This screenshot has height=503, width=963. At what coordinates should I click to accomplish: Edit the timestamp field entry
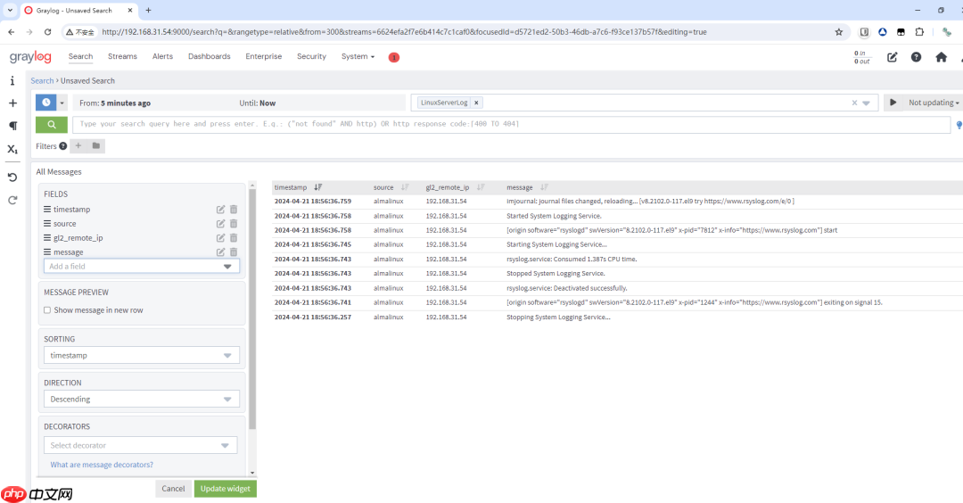click(220, 210)
